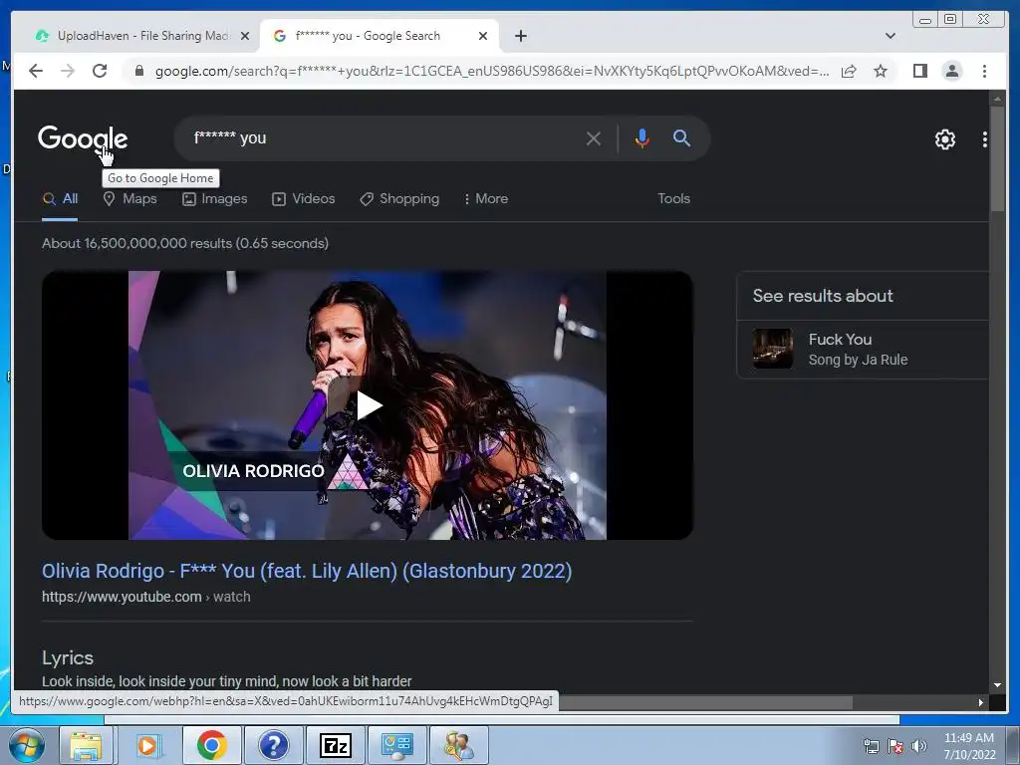Click the browser forward arrow
The image size is (1020, 765).
(x=68, y=71)
